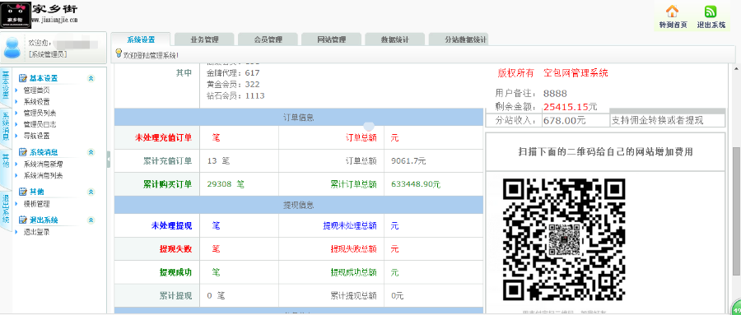The height and width of the screenshot is (315, 741).
Task: Click the 订单信息 table header
Action: point(299,118)
